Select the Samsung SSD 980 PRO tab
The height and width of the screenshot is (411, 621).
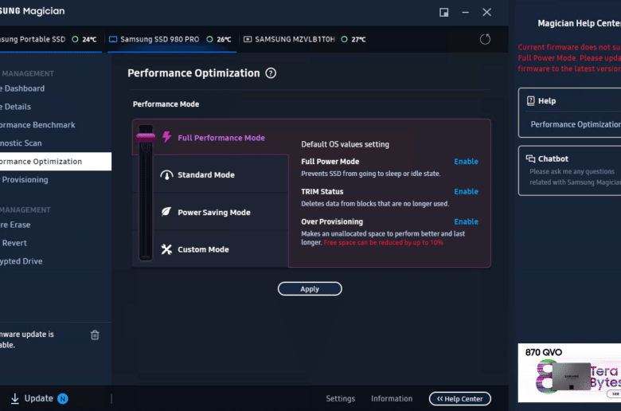pyautogui.click(x=172, y=39)
